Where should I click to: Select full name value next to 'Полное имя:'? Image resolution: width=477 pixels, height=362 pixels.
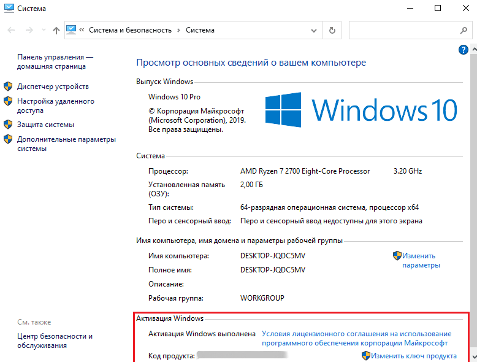tap(273, 270)
